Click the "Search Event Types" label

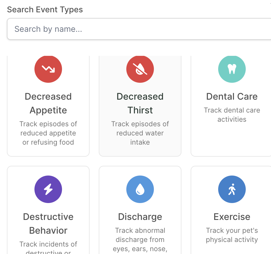(x=45, y=9)
